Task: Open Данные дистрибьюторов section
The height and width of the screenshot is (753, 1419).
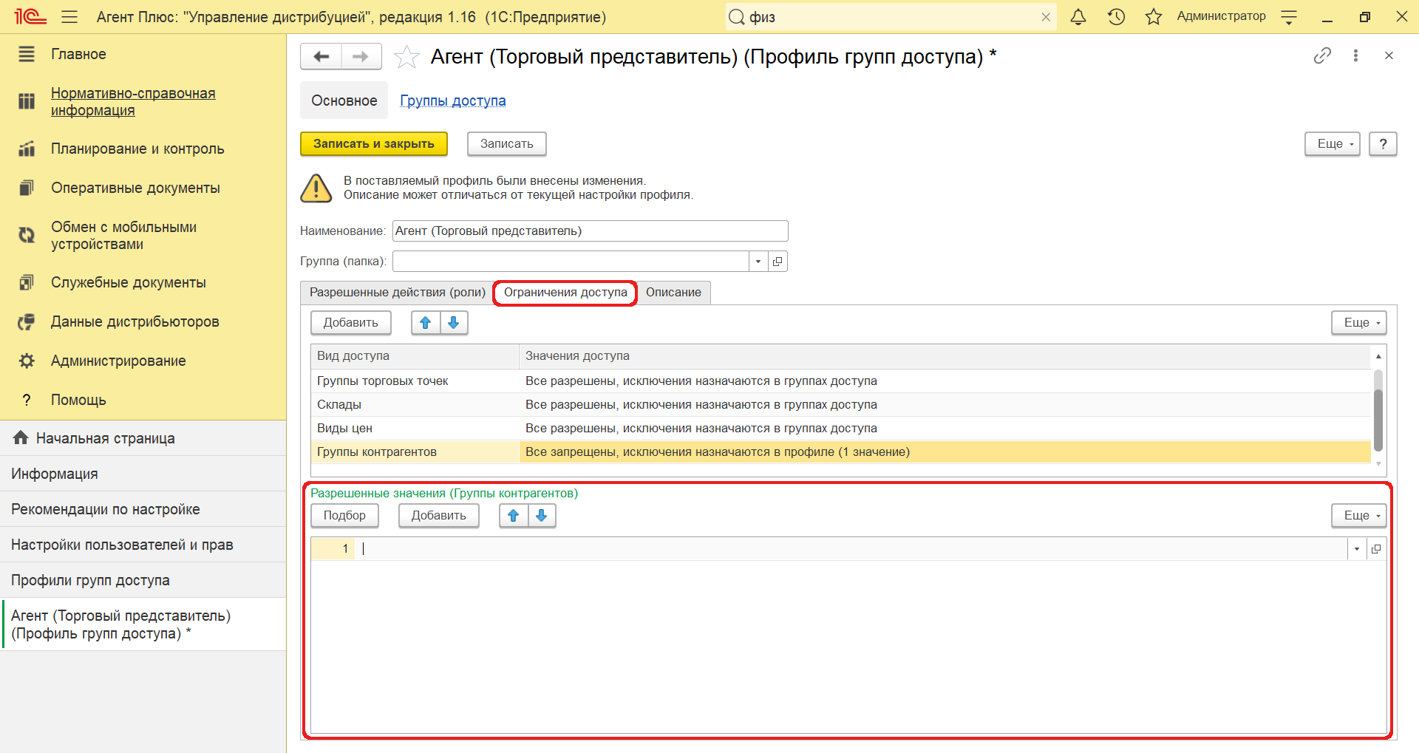Action: 135,321
